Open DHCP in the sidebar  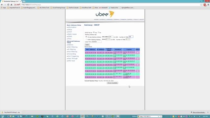70,32
